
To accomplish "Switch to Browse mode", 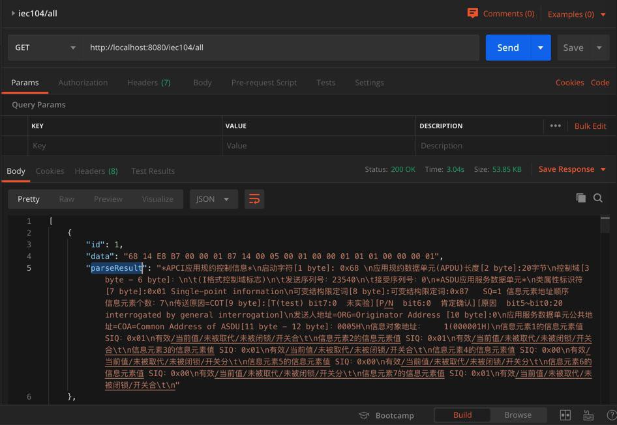I will pyautogui.click(x=518, y=415).
